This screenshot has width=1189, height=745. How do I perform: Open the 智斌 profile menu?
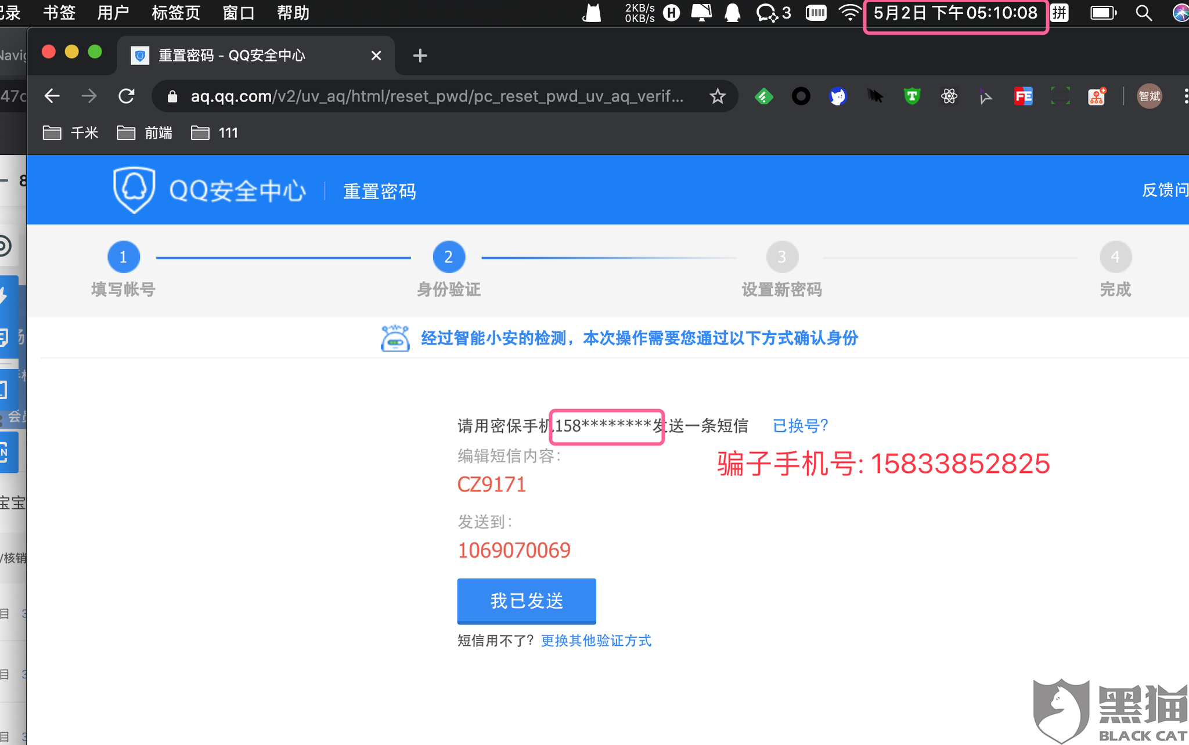(1150, 96)
